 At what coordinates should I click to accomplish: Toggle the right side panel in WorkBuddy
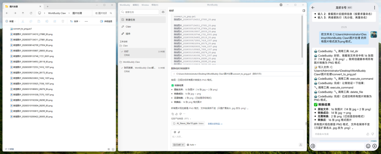click(x=304, y=11)
